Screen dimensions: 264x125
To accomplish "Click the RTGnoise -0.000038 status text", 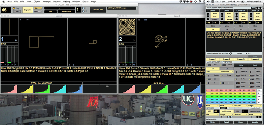I will click(42, 83).
